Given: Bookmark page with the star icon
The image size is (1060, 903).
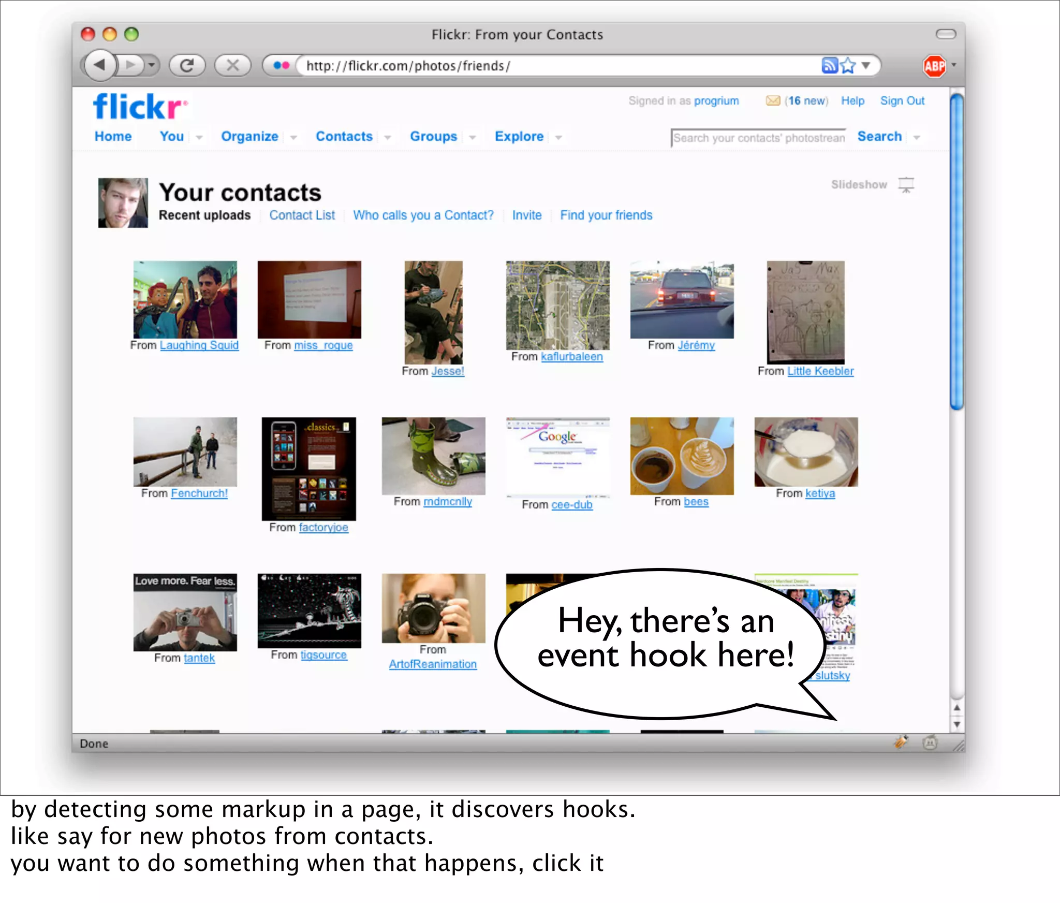Looking at the screenshot, I should tap(848, 65).
